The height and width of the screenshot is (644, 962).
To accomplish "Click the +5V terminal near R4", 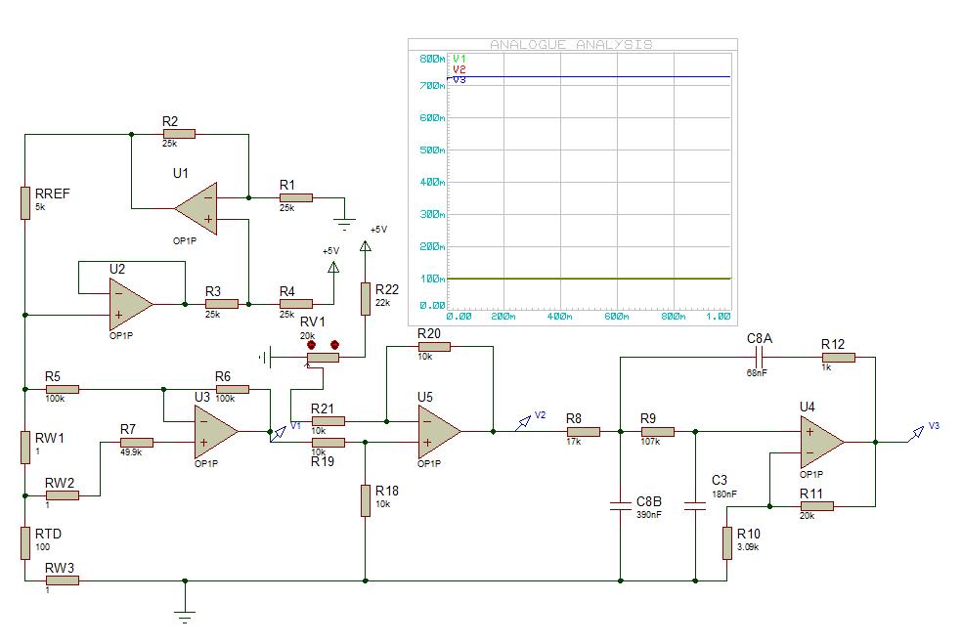I will click(333, 267).
